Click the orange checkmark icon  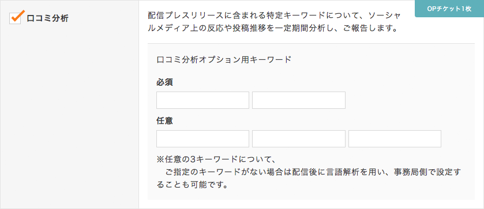17,16
